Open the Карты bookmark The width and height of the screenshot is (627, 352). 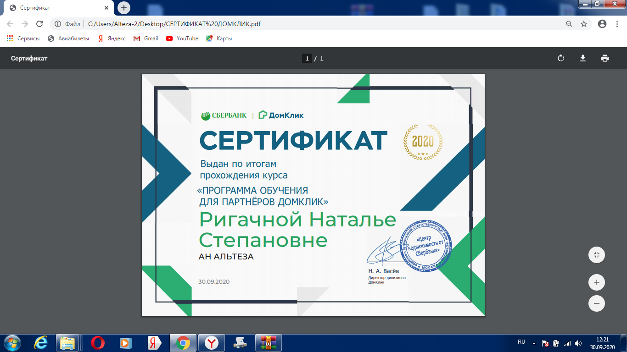pyautogui.click(x=219, y=38)
